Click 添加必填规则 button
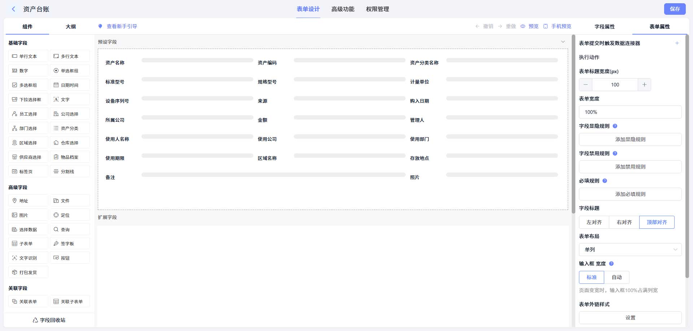Viewport: 693px width, 331px height. 630,194
